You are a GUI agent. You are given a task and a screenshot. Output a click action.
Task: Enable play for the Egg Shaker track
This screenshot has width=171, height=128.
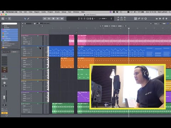pyautogui.click(x=38, y=36)
